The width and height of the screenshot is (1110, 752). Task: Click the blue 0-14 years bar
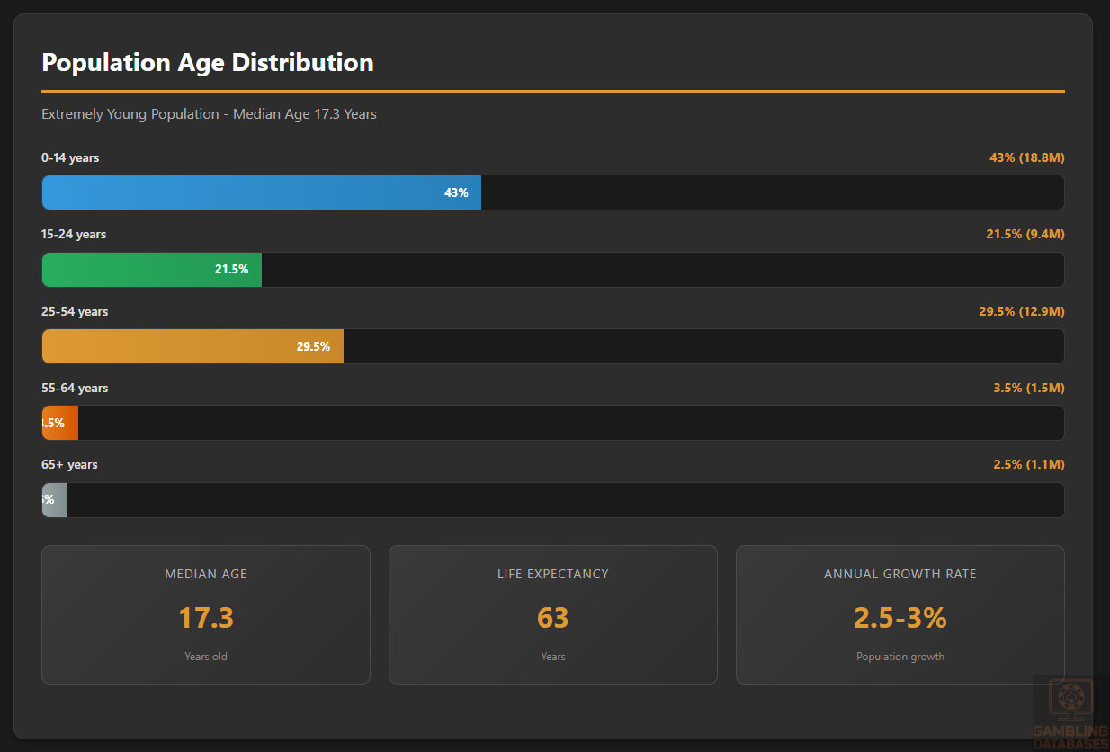261,192
